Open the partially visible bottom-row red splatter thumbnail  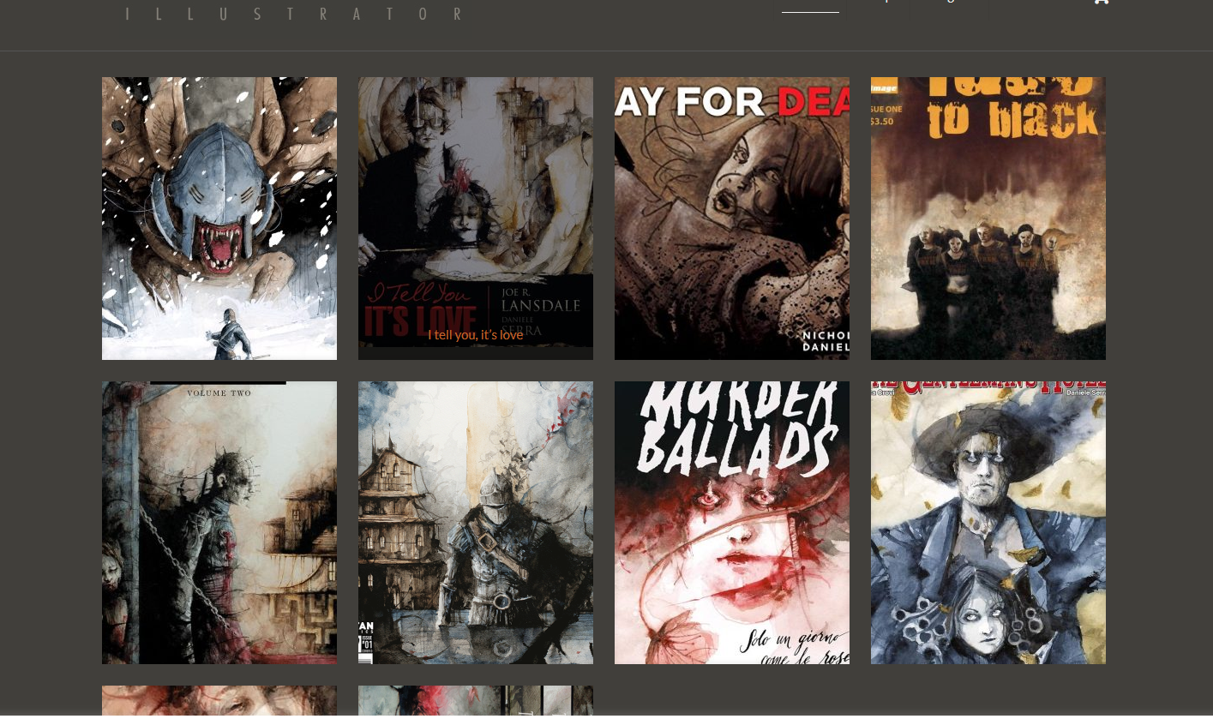[475, 701]
